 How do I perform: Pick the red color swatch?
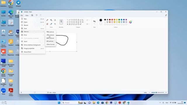tap(112, 20)
